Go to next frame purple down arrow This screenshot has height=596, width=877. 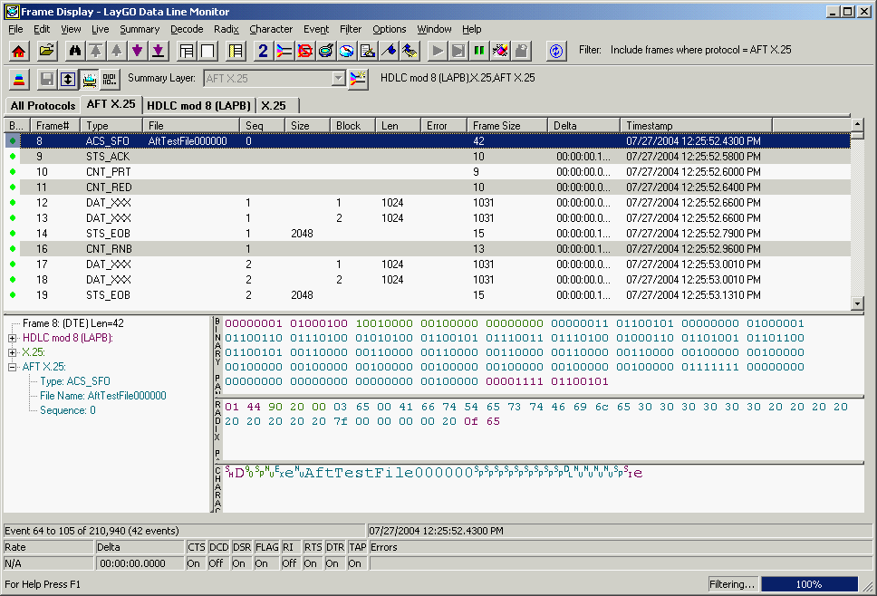point(137,51)
